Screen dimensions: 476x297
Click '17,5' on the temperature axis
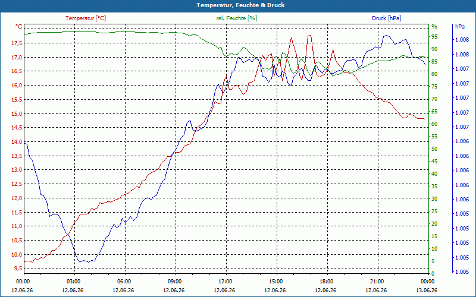(x=17, y=43)
